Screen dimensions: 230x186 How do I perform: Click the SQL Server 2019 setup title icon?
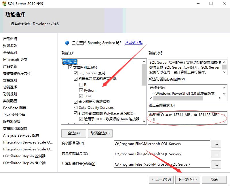coord(4,3)
